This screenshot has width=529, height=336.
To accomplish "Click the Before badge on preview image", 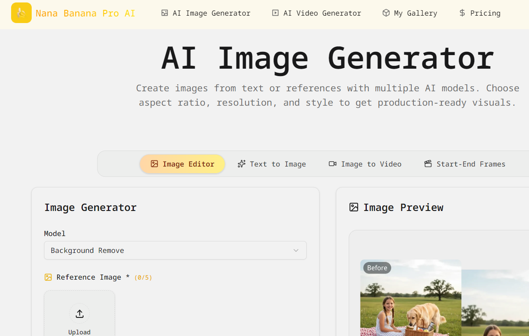I will [x=377, y=268].
